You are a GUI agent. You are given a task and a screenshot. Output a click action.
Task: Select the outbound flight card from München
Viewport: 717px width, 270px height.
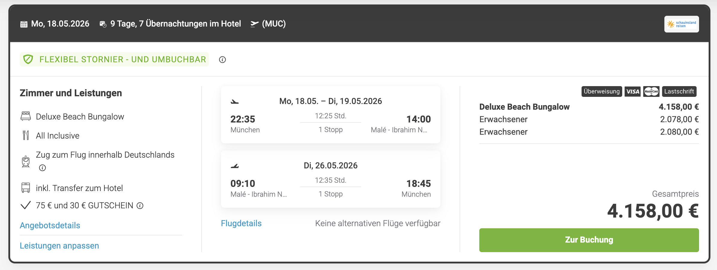point(330,115)
